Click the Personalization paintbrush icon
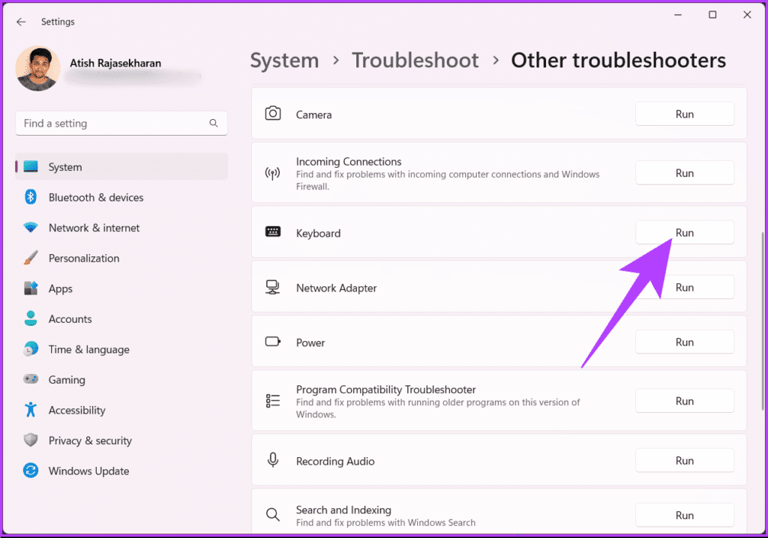This screenshot has width=768, height=538. tap(30, 258)
